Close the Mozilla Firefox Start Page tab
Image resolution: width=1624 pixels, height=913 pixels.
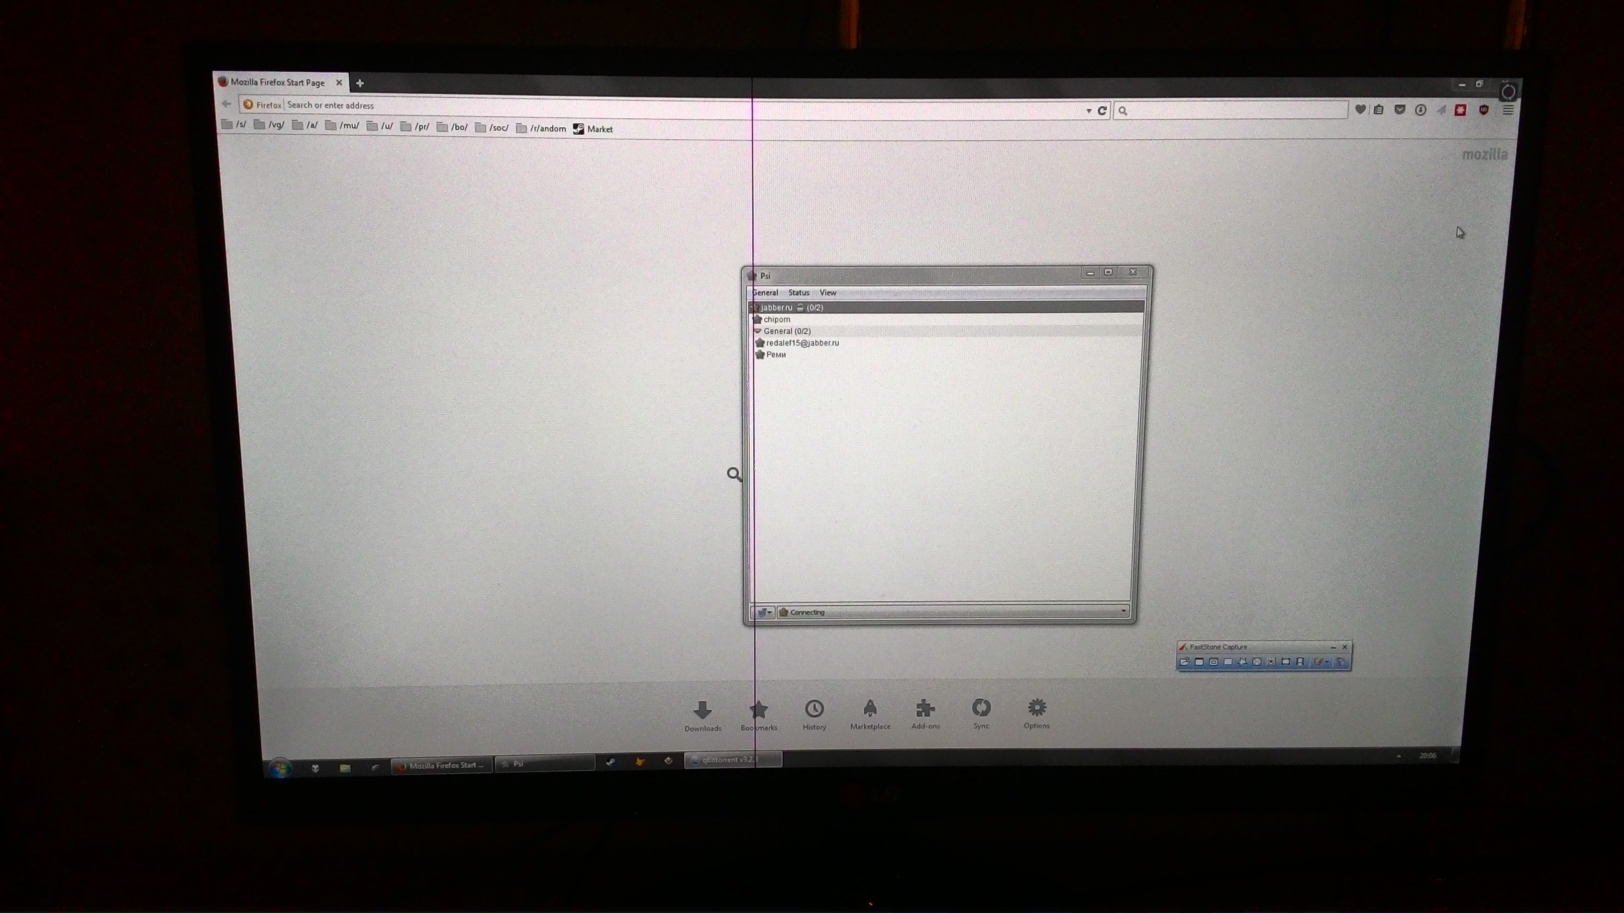[x=339, y=83]
